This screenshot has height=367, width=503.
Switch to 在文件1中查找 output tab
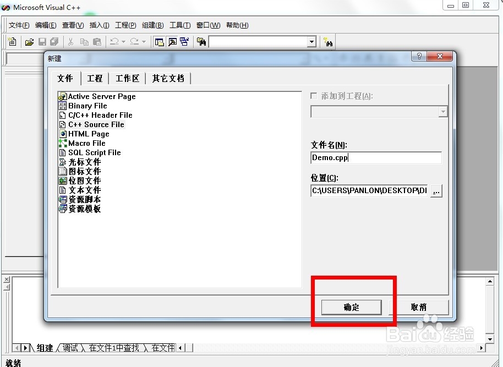114,348
